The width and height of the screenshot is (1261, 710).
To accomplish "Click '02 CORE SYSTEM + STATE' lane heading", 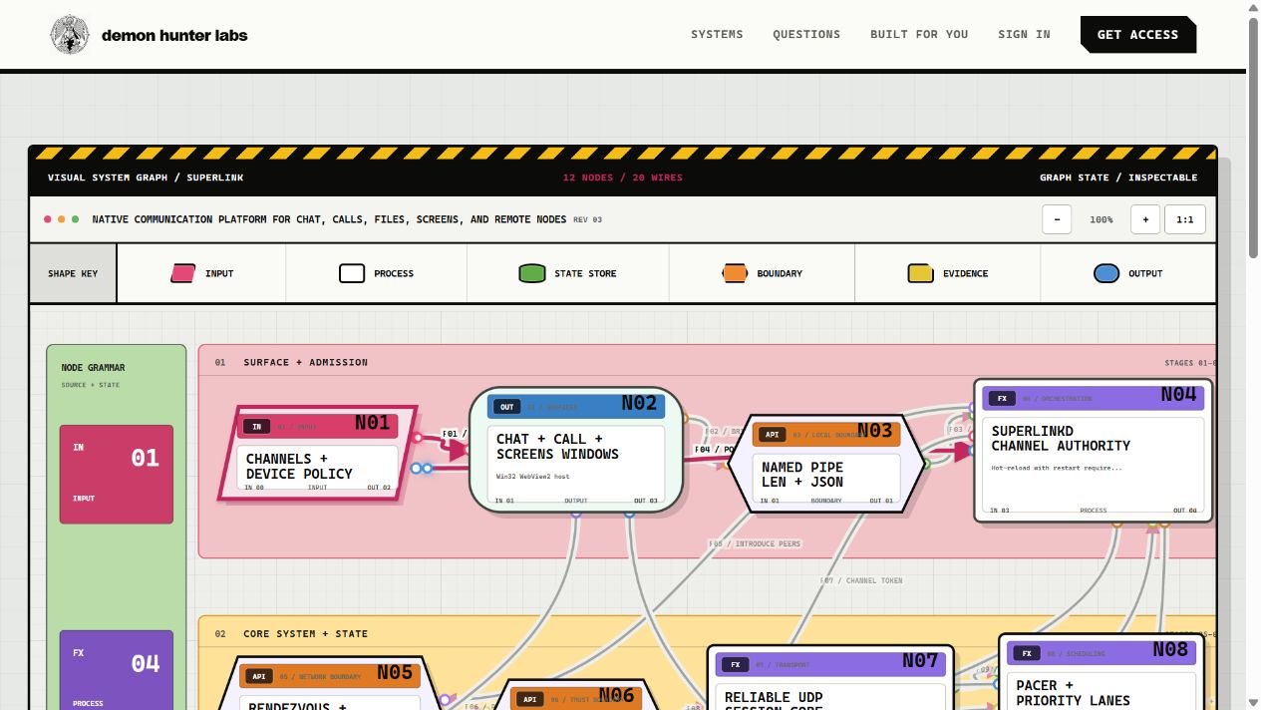I will pyautogui.click(x=291, y=633).
